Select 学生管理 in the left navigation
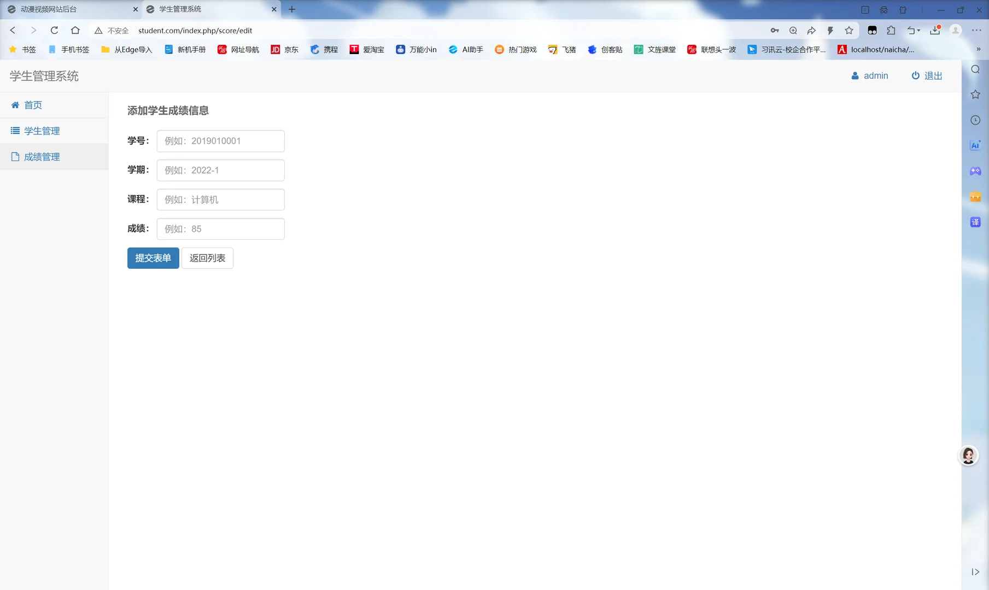The height and width of the screenshot is (590, 989). [42, 131]
